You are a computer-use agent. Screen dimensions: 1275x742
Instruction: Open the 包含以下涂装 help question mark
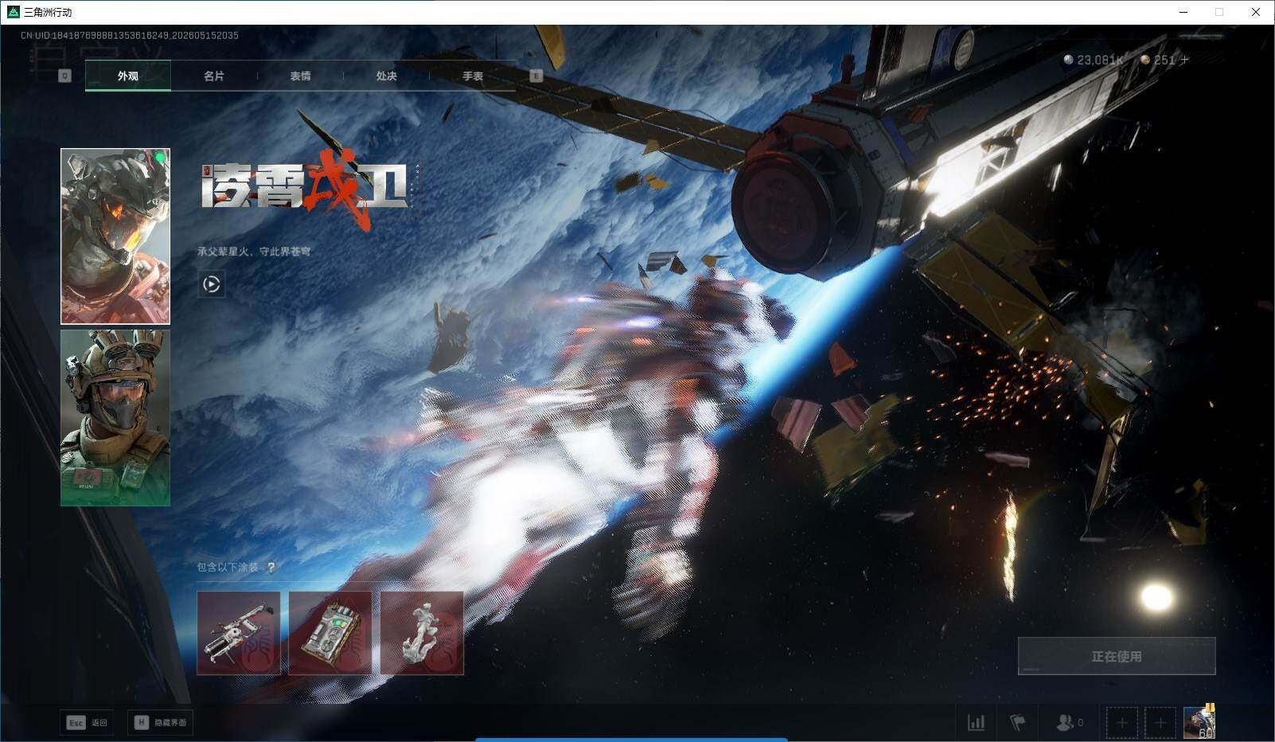(271, 567)
